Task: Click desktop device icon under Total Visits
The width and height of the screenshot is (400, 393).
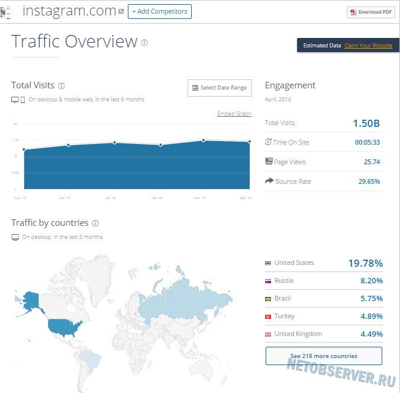Action: (15, 100)
